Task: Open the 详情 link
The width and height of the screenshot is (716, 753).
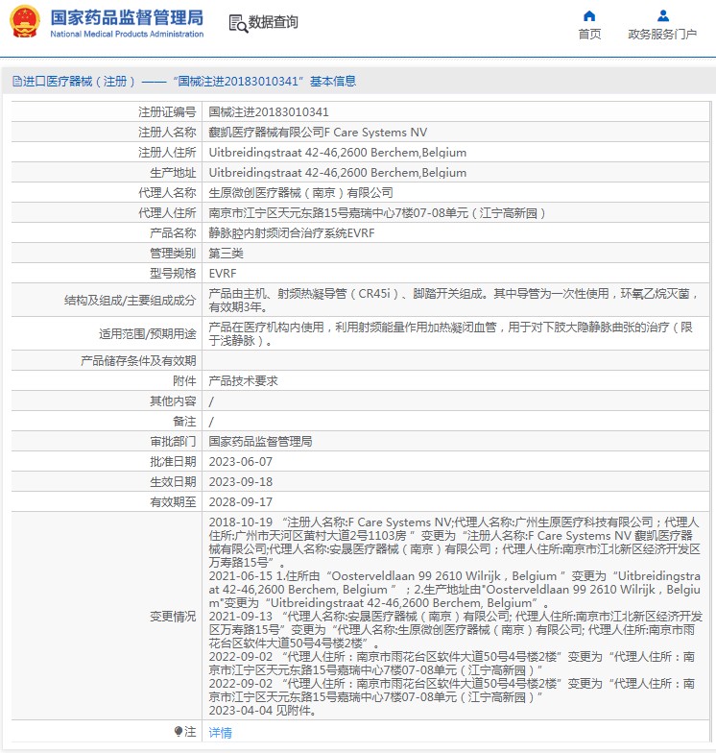Action: point(221,732)
